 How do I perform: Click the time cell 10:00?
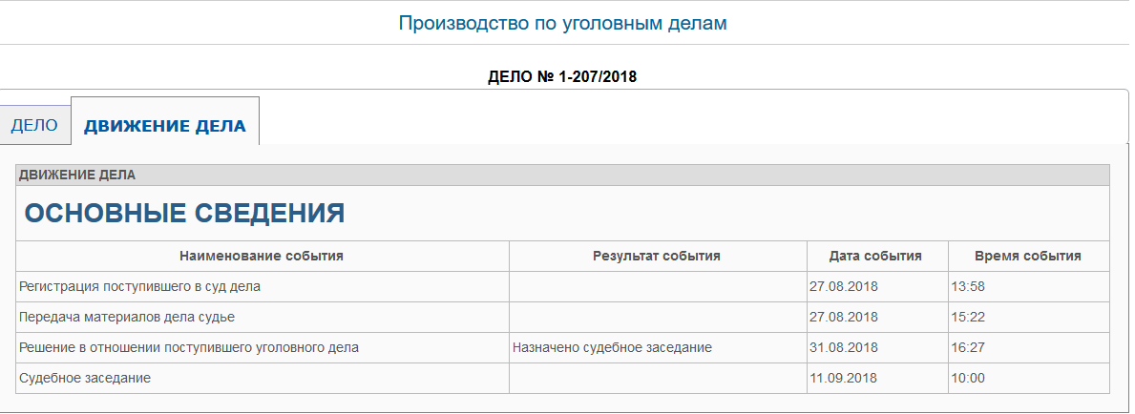(968, 378)
